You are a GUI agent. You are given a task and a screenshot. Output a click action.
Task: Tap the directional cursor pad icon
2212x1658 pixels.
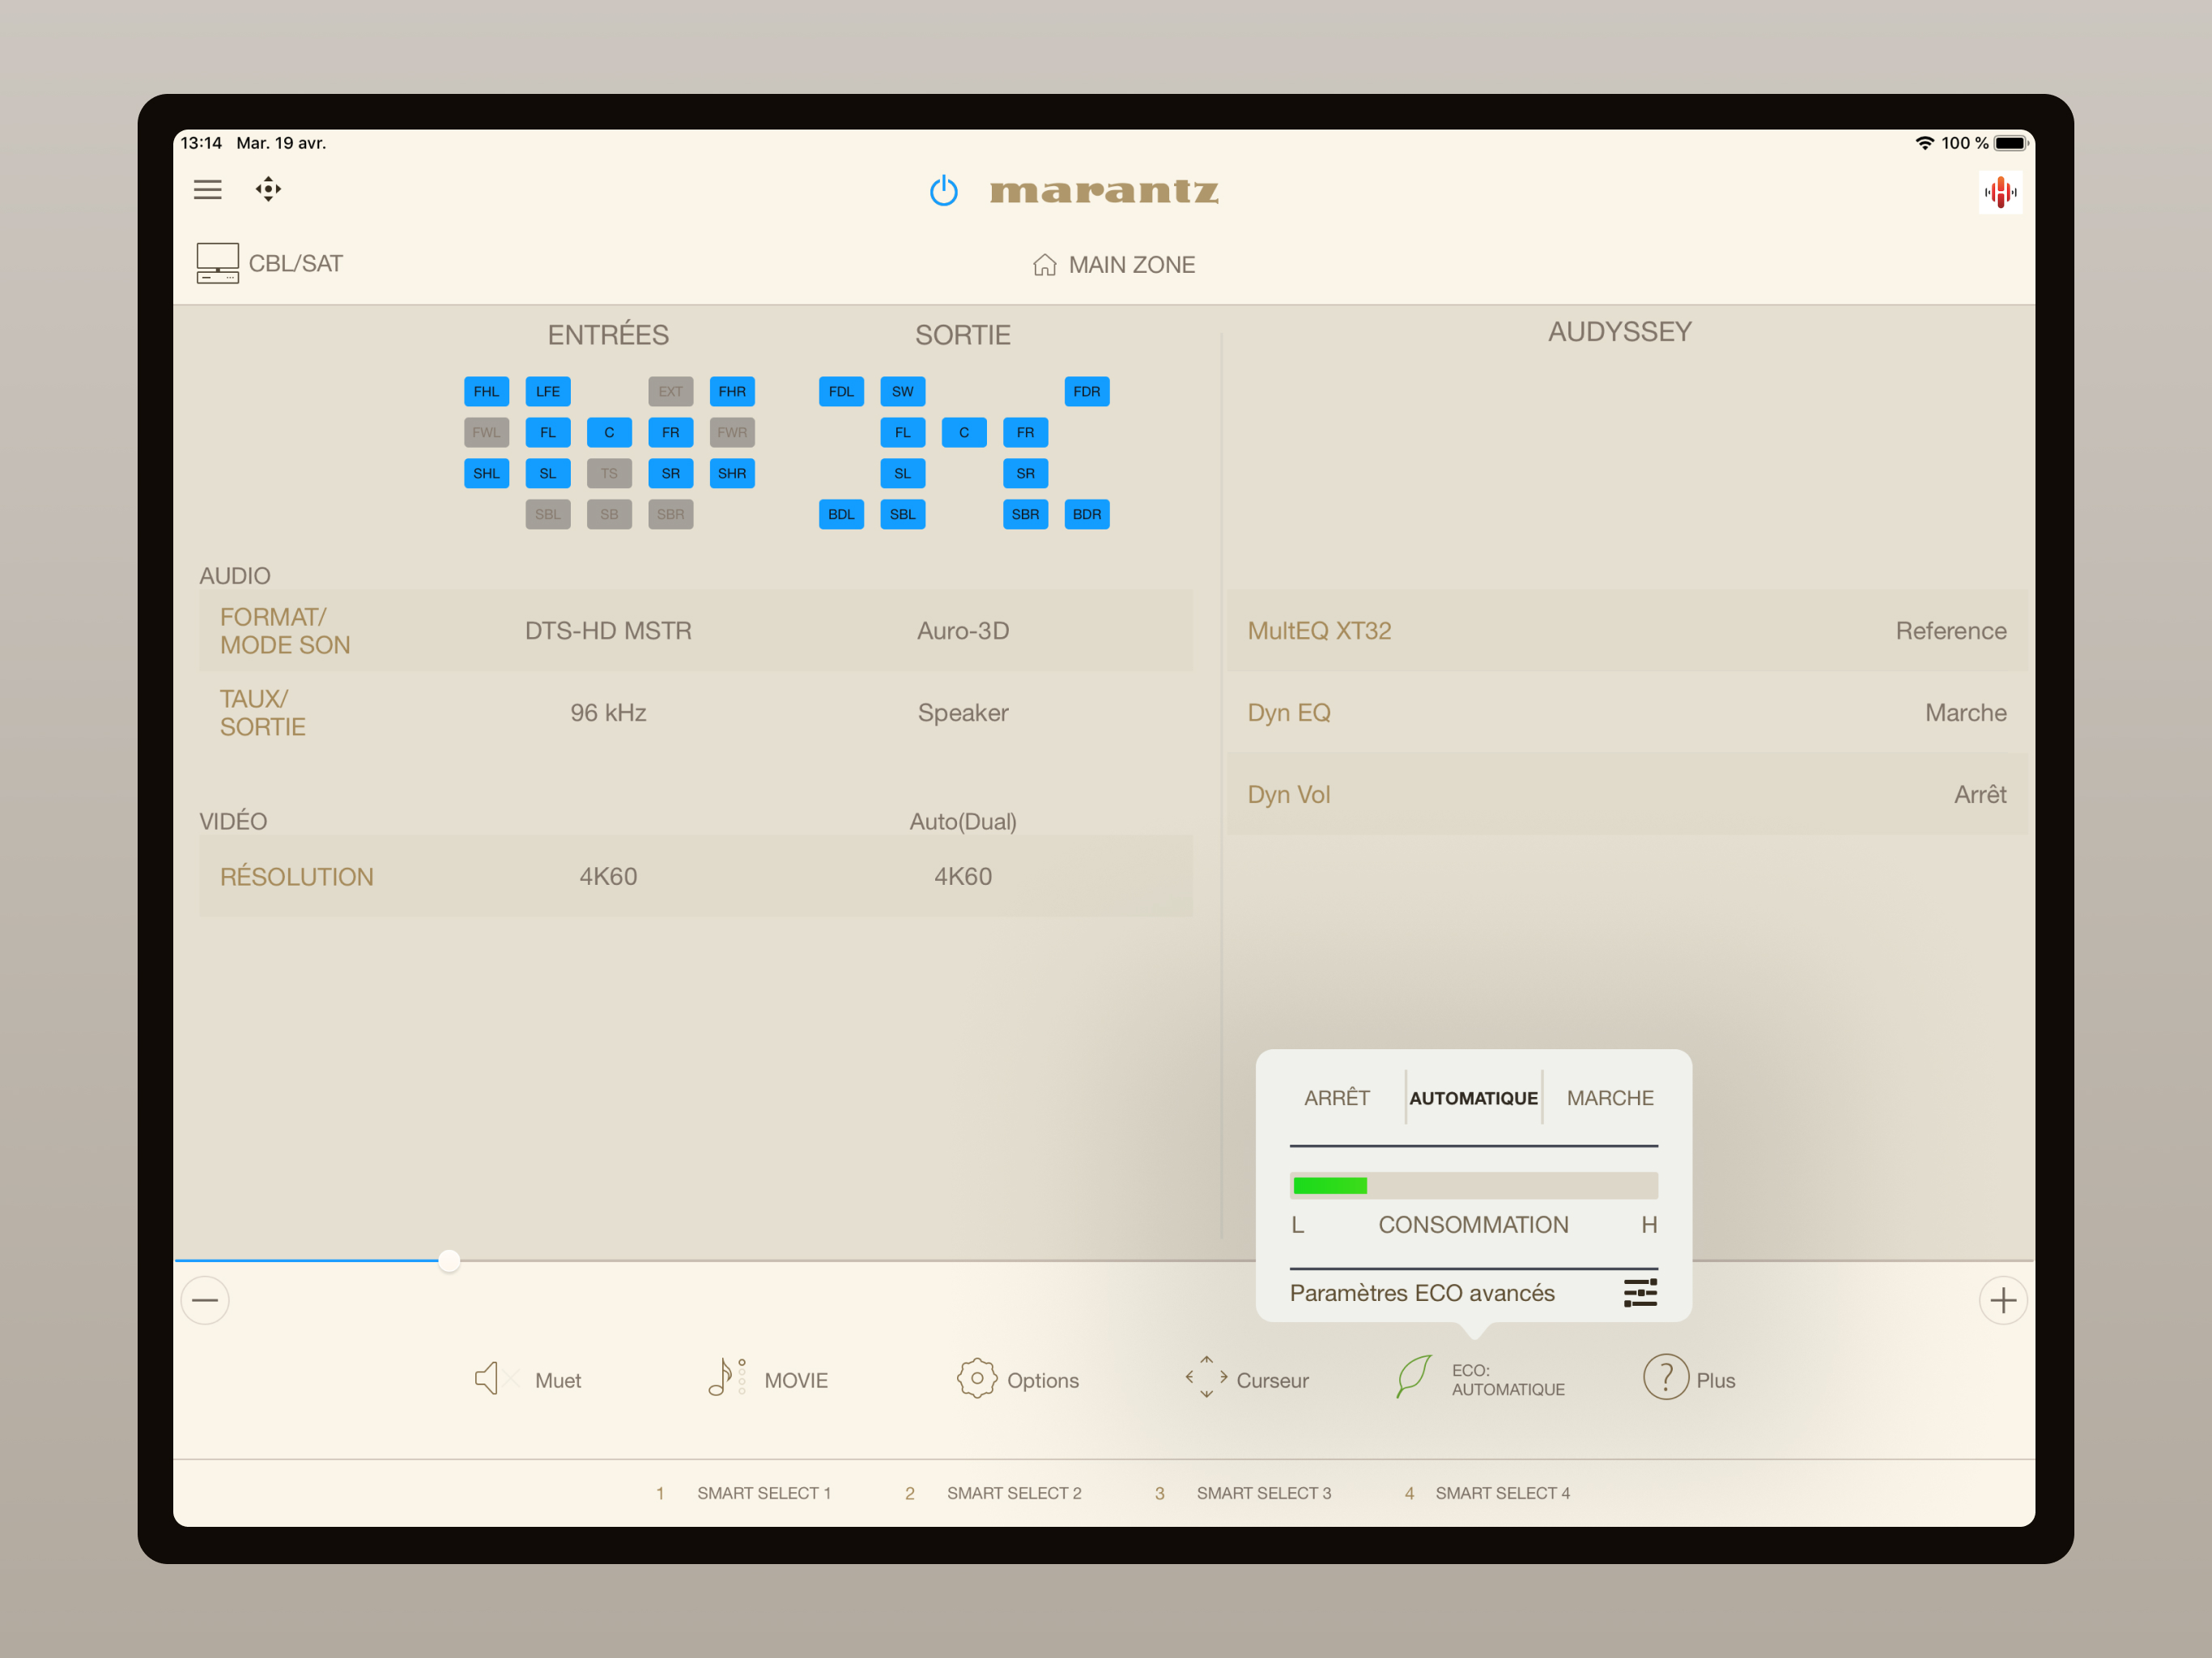pyautogui.click(x=268, y=189)
